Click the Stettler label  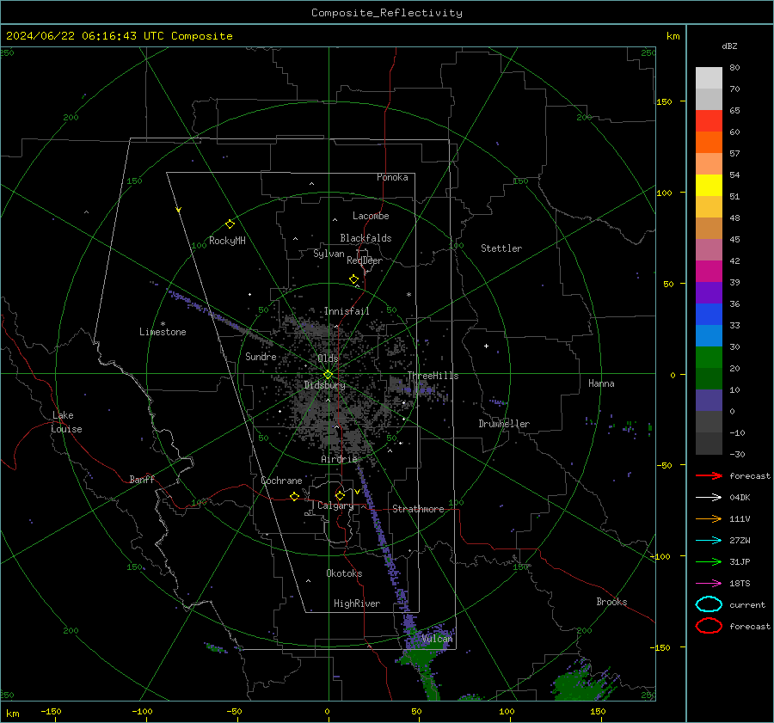point(501,248)
